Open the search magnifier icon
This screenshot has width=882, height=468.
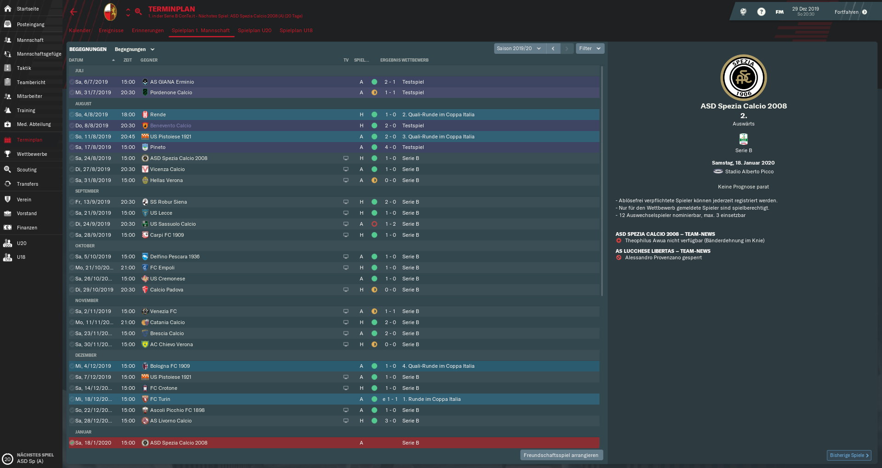coord(138,12)
